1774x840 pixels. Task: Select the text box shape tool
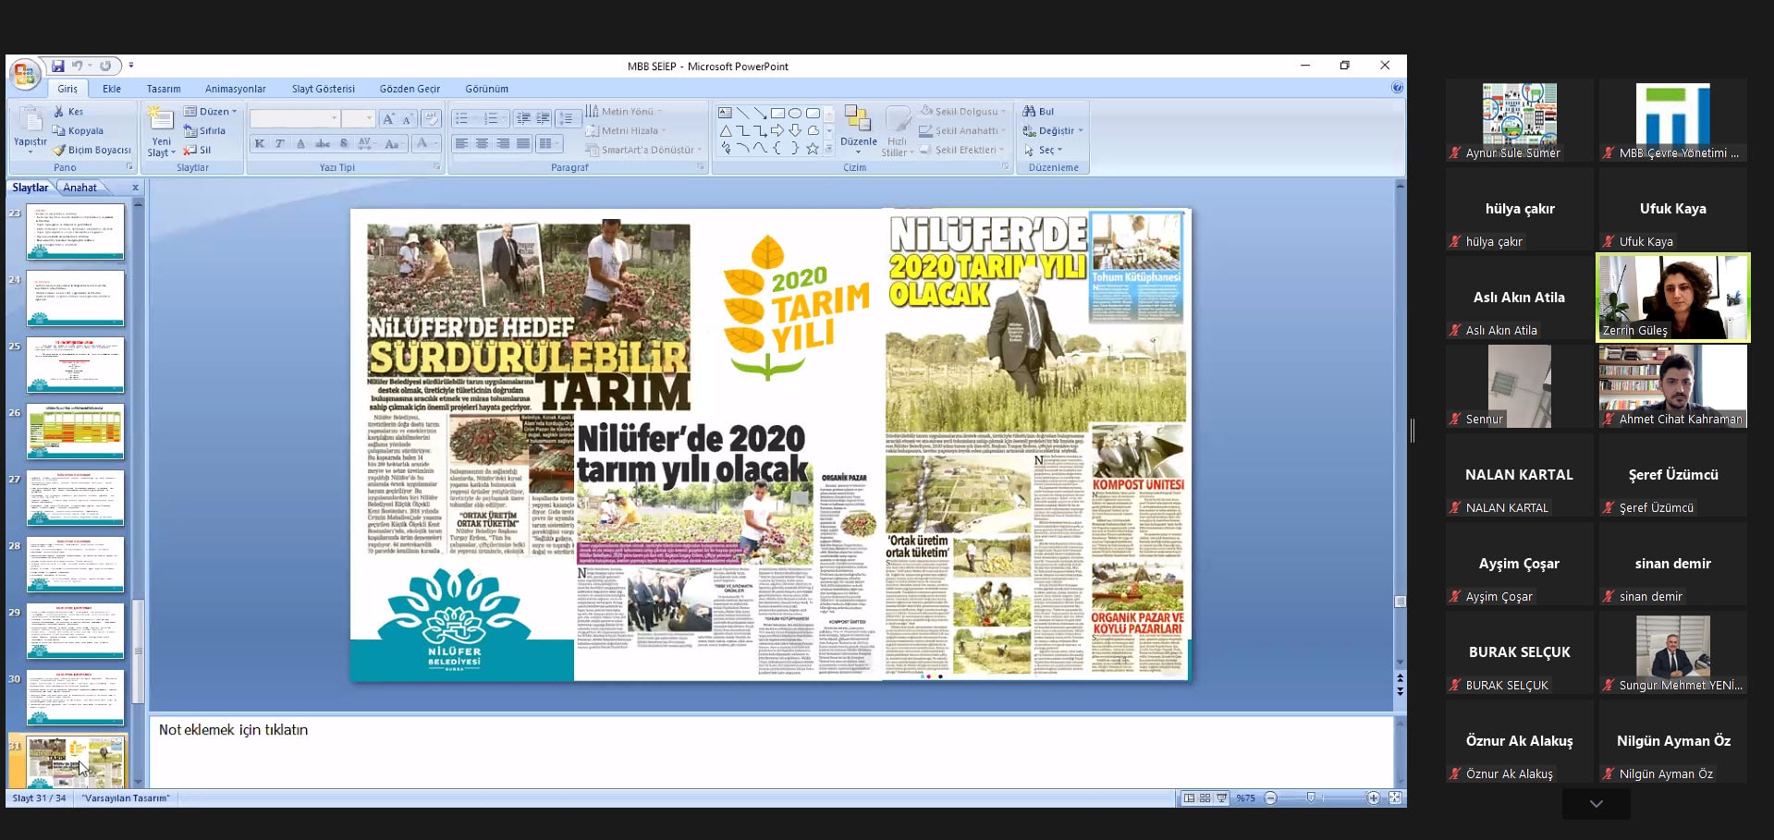726,113
